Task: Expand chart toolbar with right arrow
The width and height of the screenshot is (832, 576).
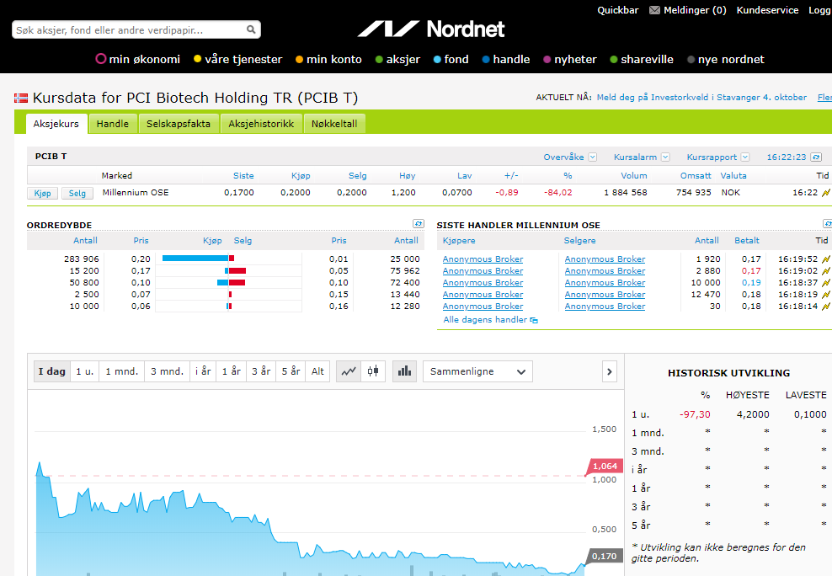Action: click(x=609, y=371)
